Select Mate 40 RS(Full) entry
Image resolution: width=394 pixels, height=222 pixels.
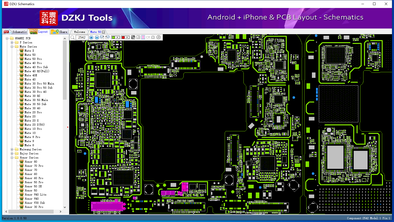37,71
